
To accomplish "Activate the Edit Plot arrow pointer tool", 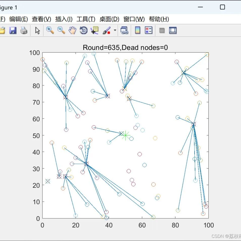I will point(37,31).
